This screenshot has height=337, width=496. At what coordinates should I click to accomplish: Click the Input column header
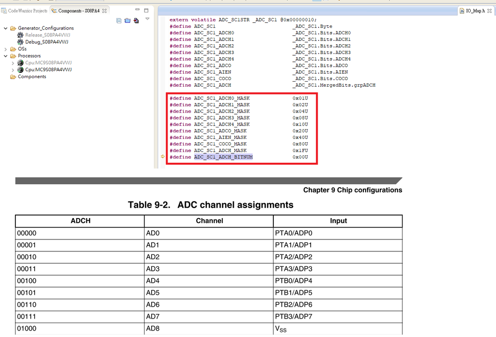(338, 221)
